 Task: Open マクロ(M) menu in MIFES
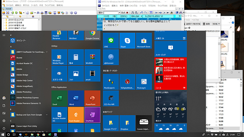tap(152, 6)
